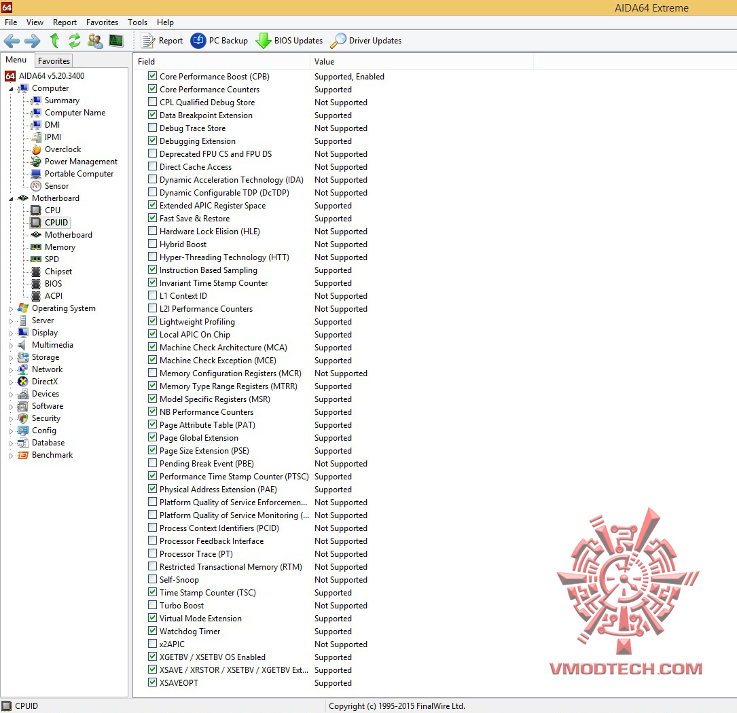
Task: Refresh the page with green arrows icon
Action: pyautogui.click(x=74, y=41)
